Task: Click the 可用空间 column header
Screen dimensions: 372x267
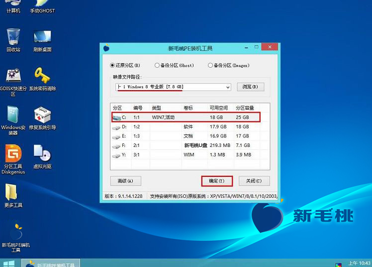Action: click(x=219, y=108)
